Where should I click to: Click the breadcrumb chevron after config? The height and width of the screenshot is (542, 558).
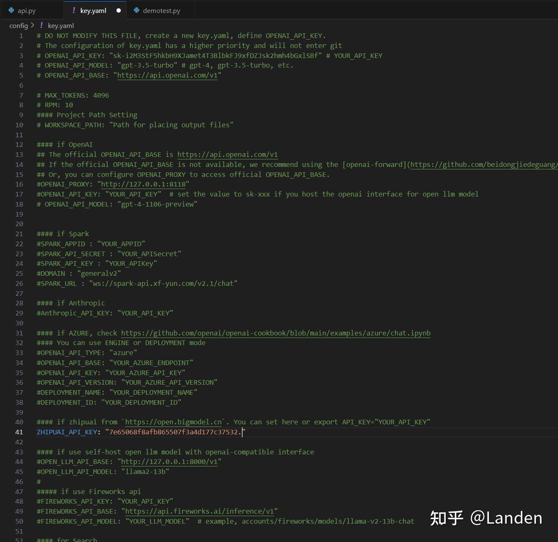click(33, 25)
